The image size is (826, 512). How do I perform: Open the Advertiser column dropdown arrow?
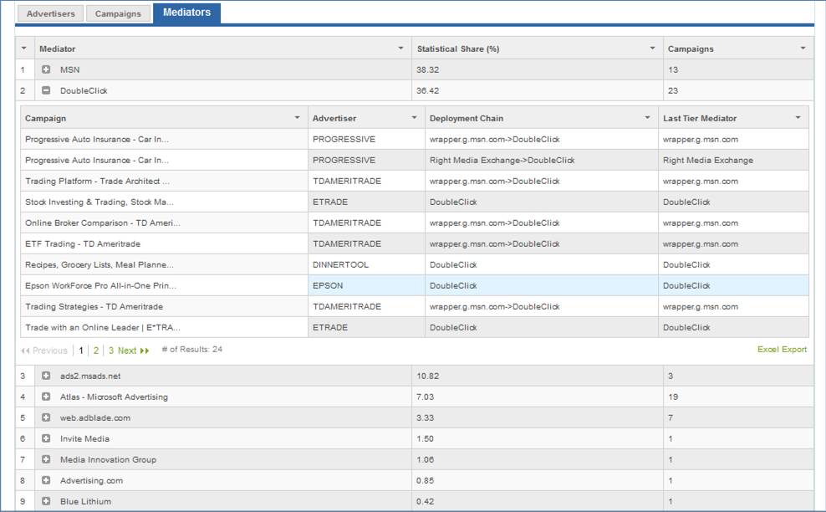point(414,118)
